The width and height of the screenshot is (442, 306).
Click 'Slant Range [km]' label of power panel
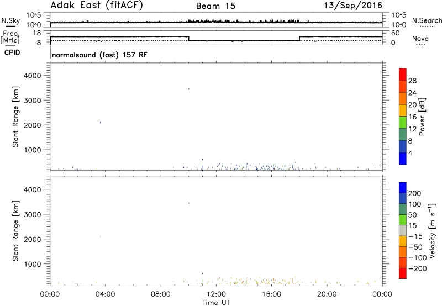pyautogui.click(x=15, y=117)
